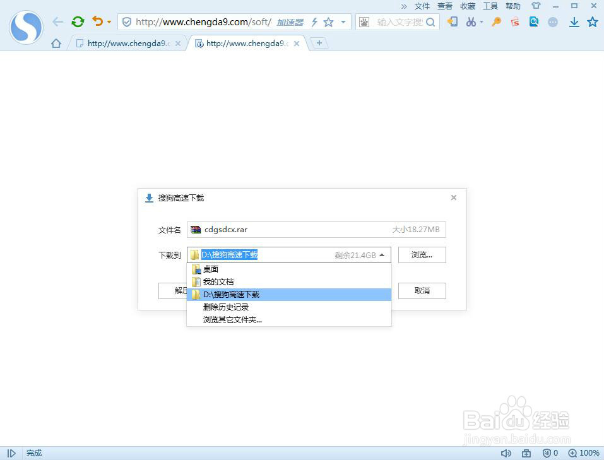
Task: Open a new tab with plus button
Action: (x=319, y=43)
